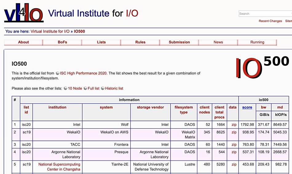Screen dimensions: 292x174
Task: Open ISC High Performance 2020 link
Action: [x=83, y=73]
